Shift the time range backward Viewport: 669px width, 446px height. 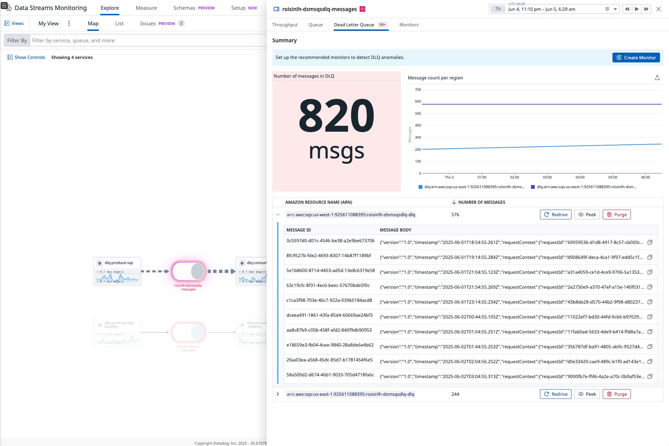(x=627, y=9)
